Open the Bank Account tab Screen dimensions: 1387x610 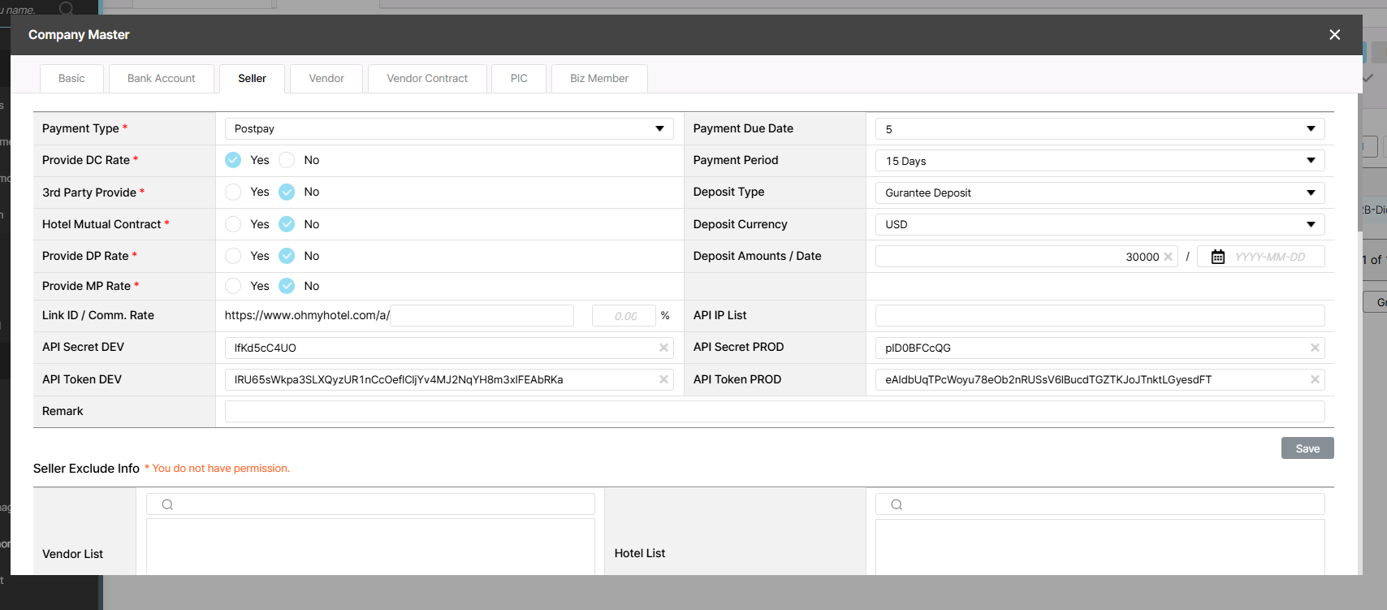pyautogui.click(x=162, y=79)
